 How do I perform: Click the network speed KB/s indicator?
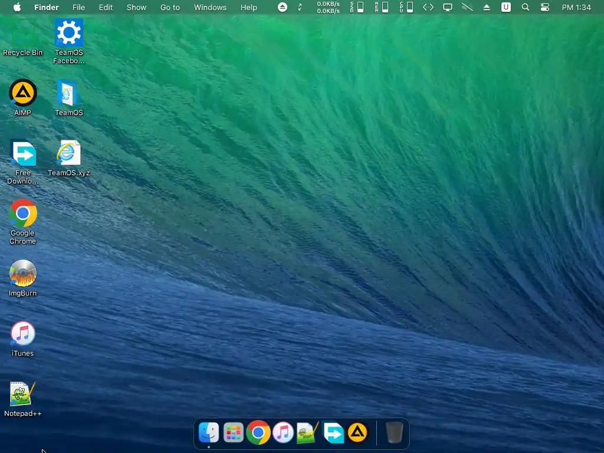(328, 7)
